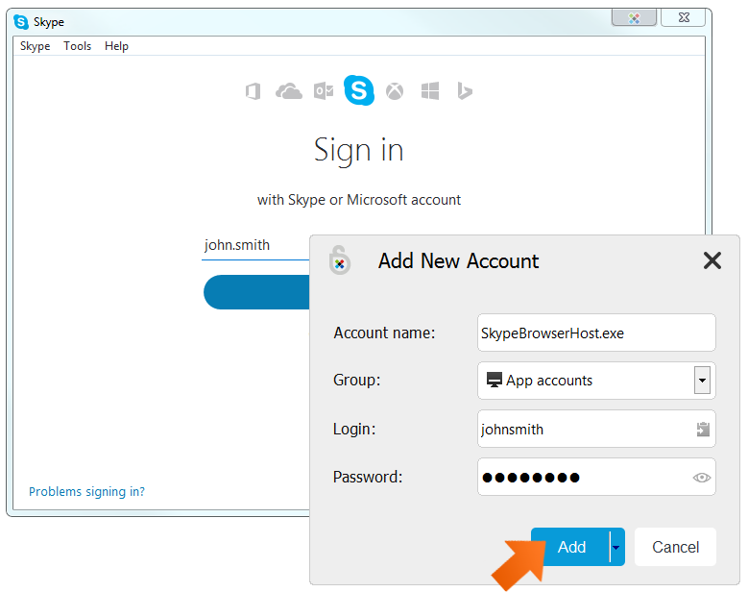Click the OneDrive cloud icon
Viewport: 748px width, 592px height.
(x=289, y=90)
